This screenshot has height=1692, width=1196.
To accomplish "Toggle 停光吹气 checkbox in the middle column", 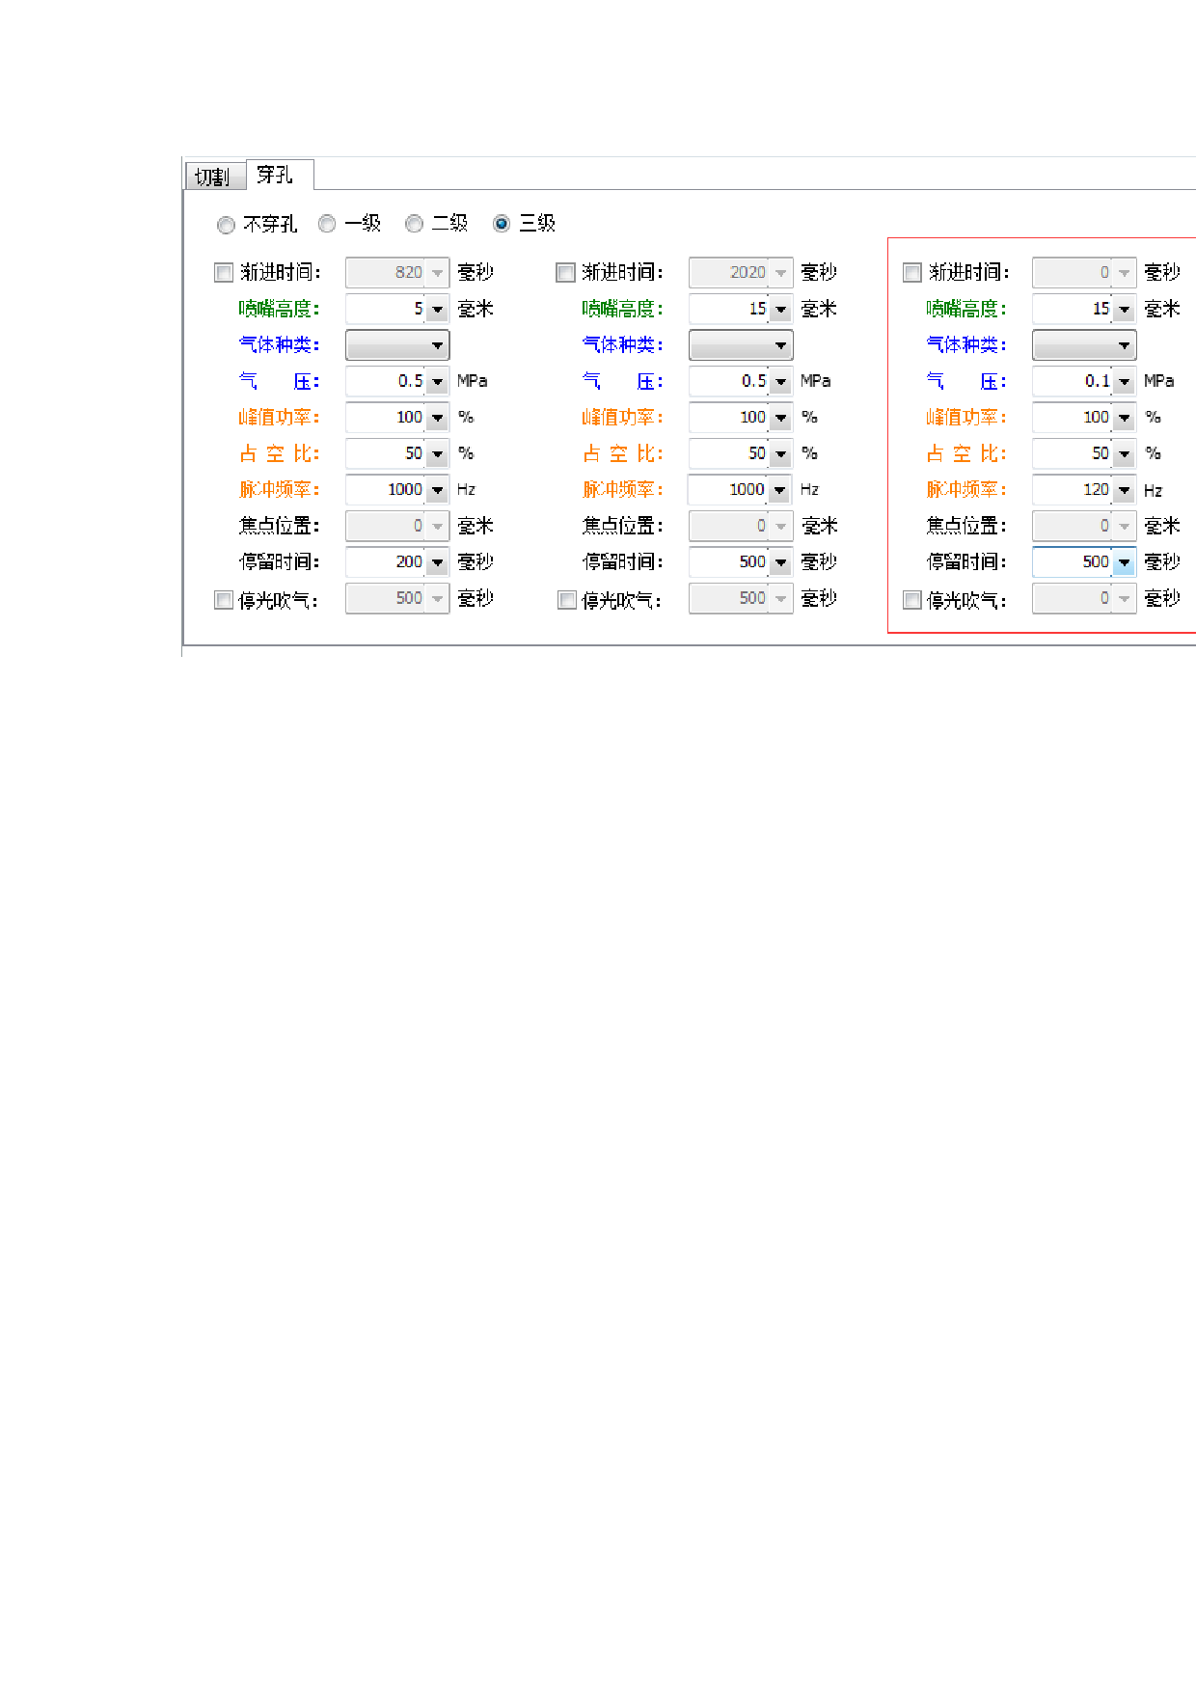I will 567,600.
